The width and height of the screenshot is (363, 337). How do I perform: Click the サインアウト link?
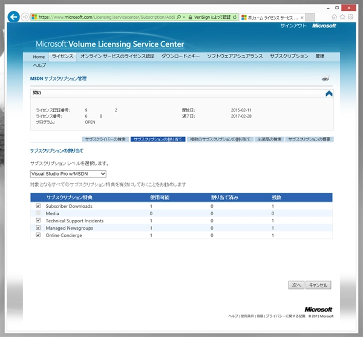click(293, 25)
